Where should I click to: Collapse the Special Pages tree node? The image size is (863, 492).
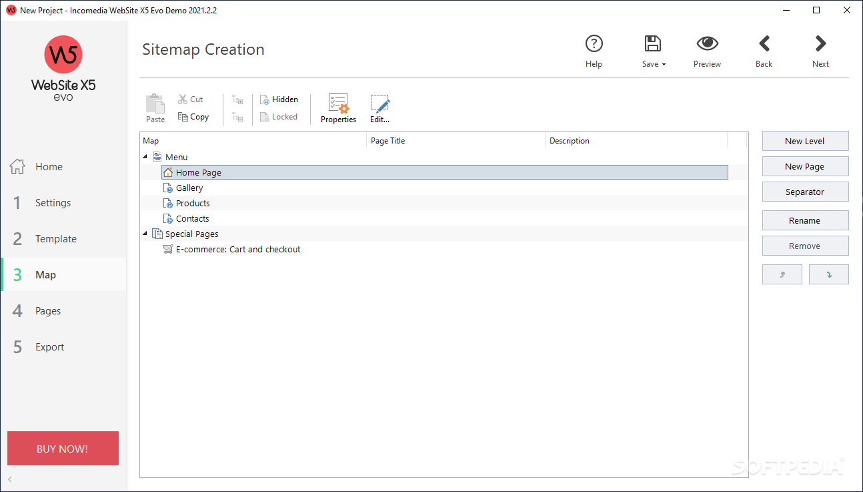[x=145, y=234]
